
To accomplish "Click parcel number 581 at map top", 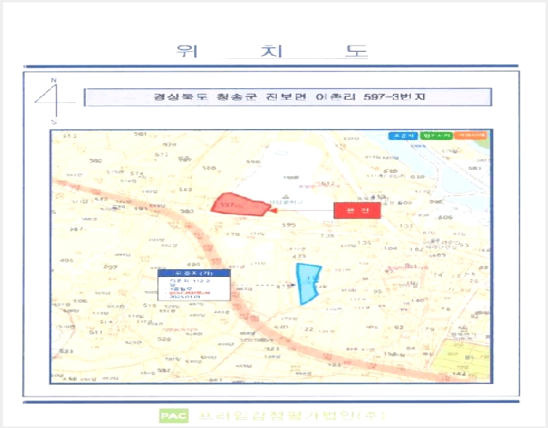I will pyautogui.click(x=140, y=135).
